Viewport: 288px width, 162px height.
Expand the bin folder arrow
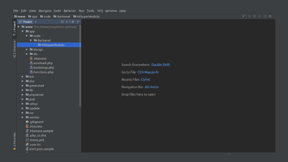tap(22, 76)
